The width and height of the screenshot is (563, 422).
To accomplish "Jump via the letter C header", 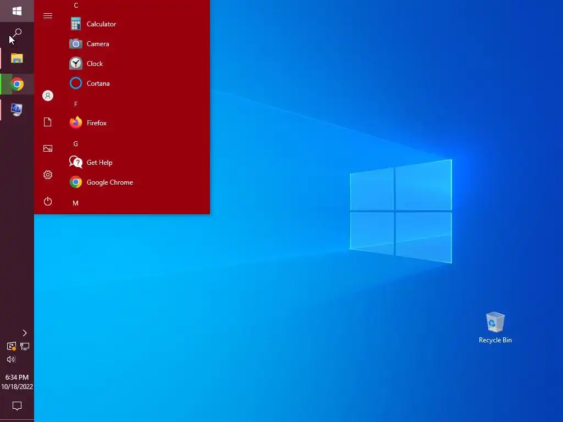I will click(x=76, y=5).
